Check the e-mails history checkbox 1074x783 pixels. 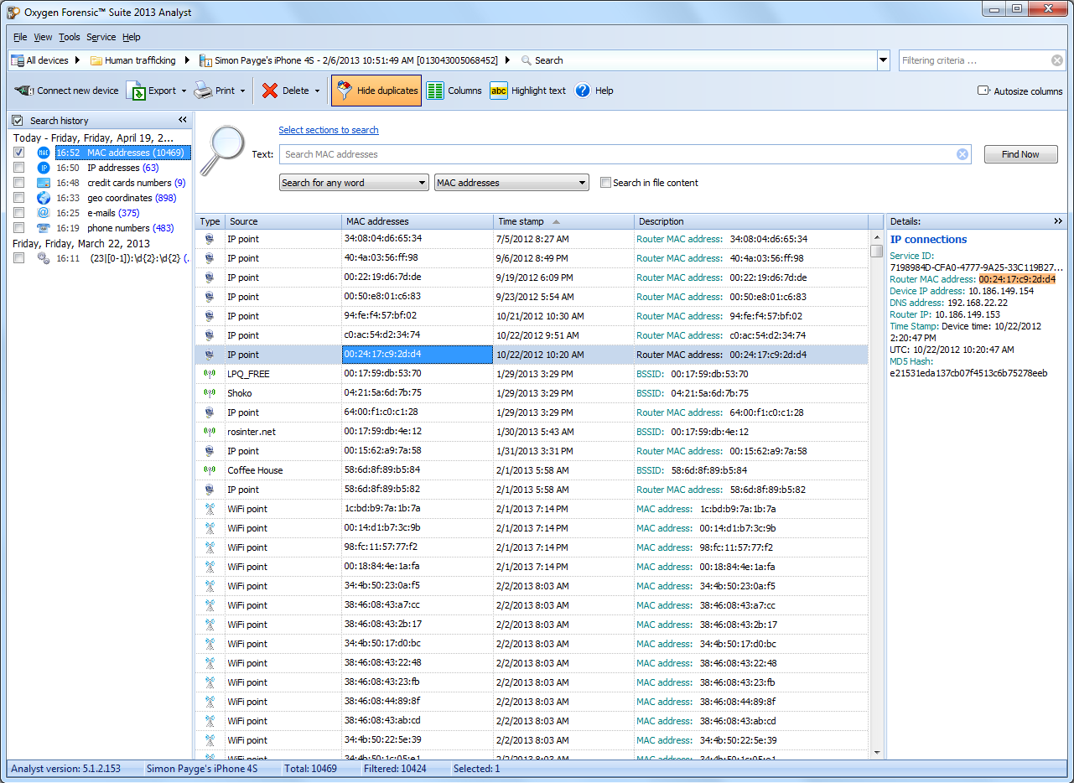18,213
